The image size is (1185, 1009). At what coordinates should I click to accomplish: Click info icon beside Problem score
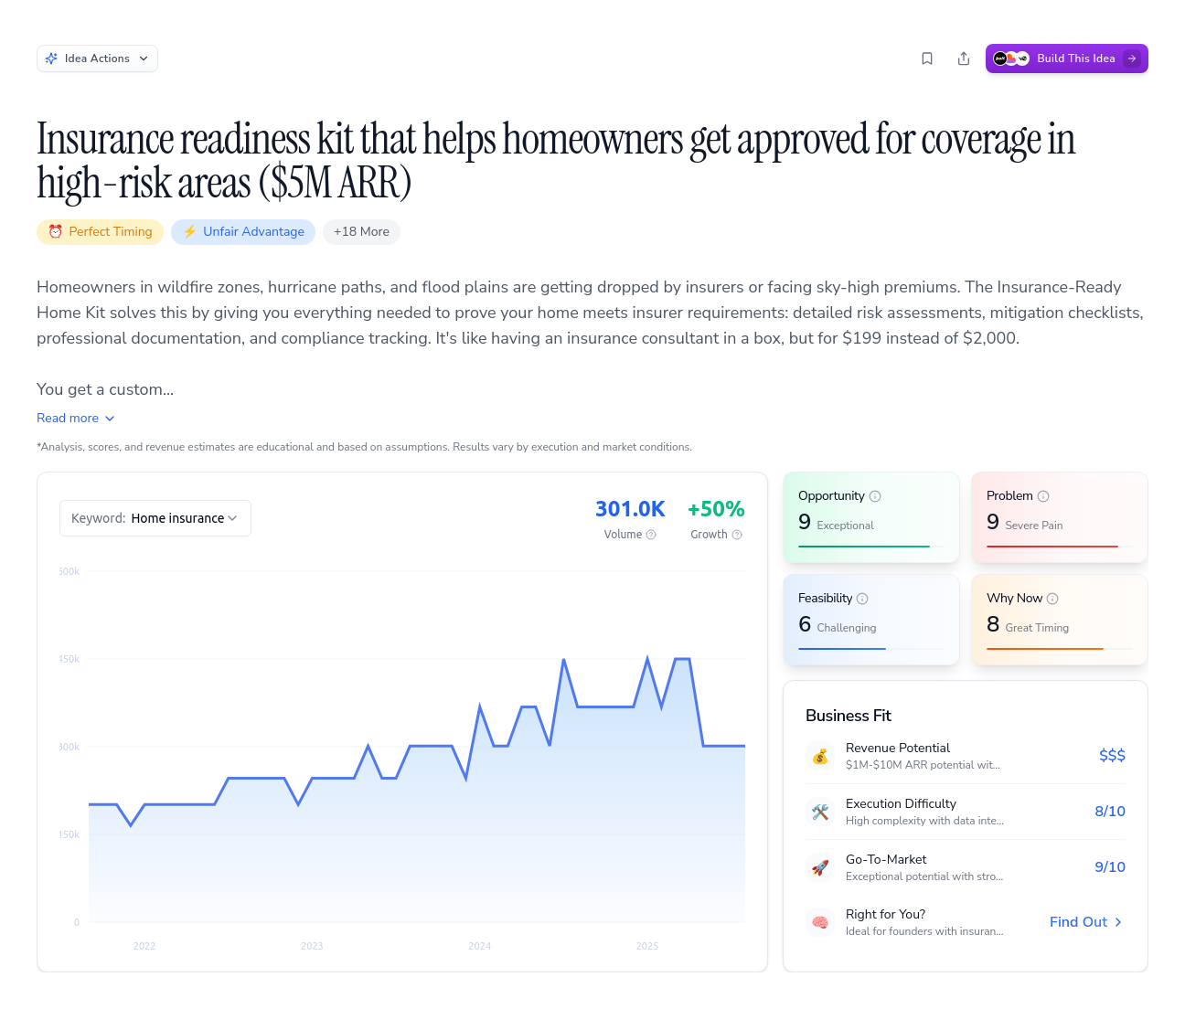[1043, 496]
